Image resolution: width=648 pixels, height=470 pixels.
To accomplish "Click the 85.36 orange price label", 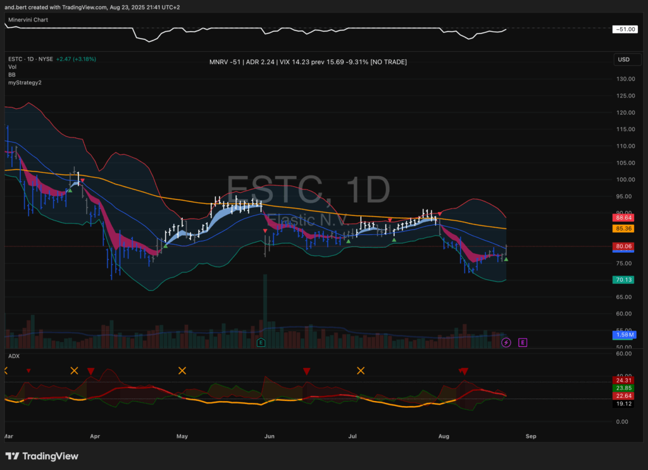I will coord(623,228).
